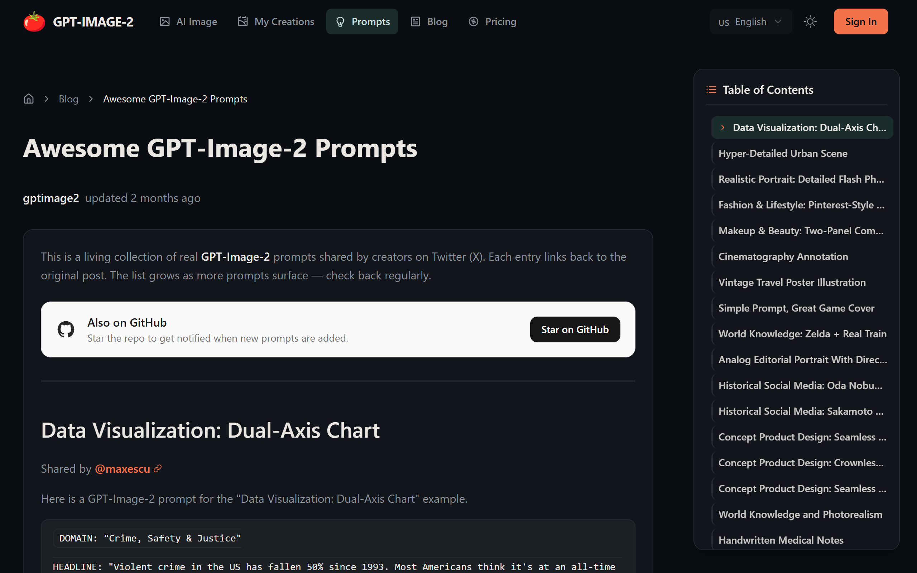Toggle light theme with sun icon

[x=810, y=21]
